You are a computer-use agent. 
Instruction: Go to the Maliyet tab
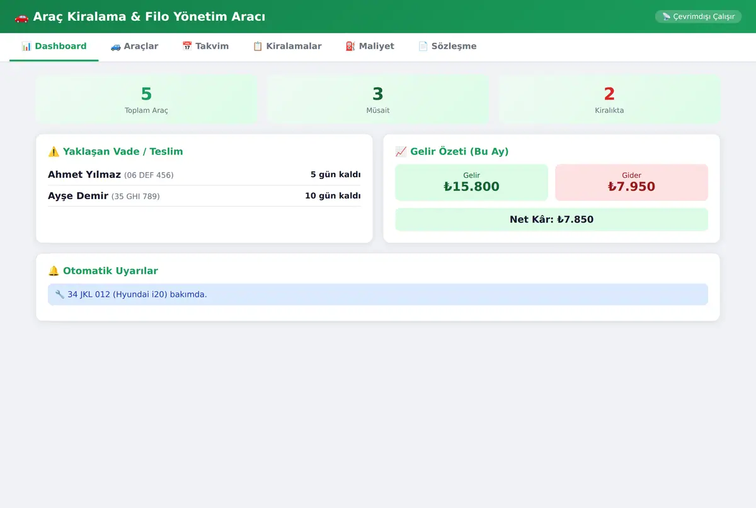(x=370, y=47)
